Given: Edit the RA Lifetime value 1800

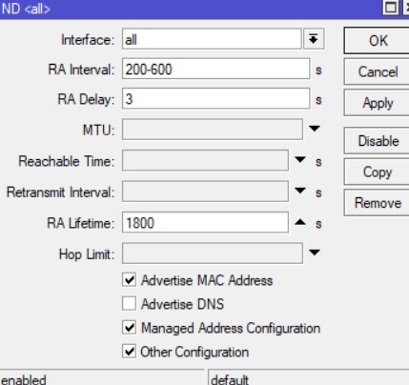Looking at the screenshot, I should tap(205, 222).
